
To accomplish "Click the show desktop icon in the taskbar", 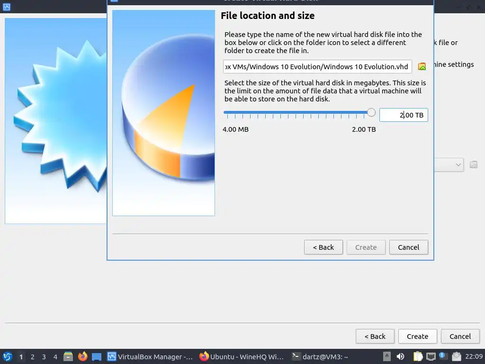I will click(x=97, y=356).
